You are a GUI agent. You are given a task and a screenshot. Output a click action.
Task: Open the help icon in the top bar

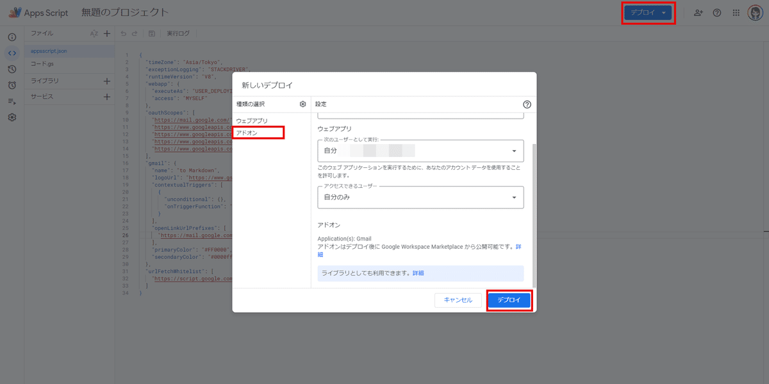coord(717,13)
